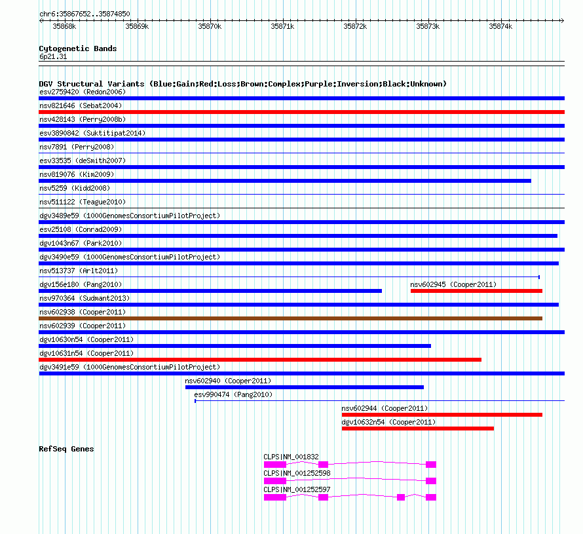This screenshot has width=583, height=534.
Task: Open dgv10630n54 (Cooper2011) label
Action: click(x=86, y=339)
